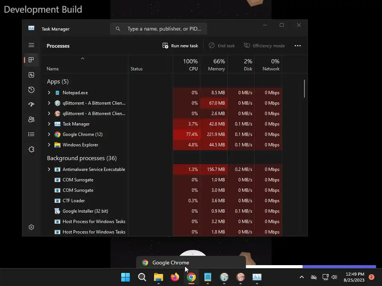This screenshot has height=286, width=382.
Task: Click Task Manager icon in taskbar
Action: tap(257, 277)
